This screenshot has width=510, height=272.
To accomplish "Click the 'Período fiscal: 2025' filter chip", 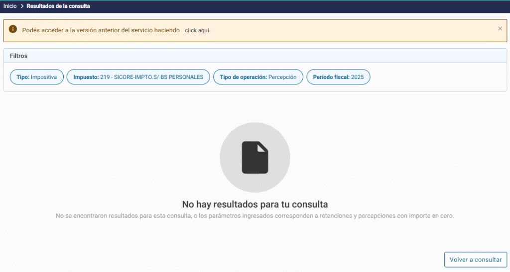I will (338, 77).
